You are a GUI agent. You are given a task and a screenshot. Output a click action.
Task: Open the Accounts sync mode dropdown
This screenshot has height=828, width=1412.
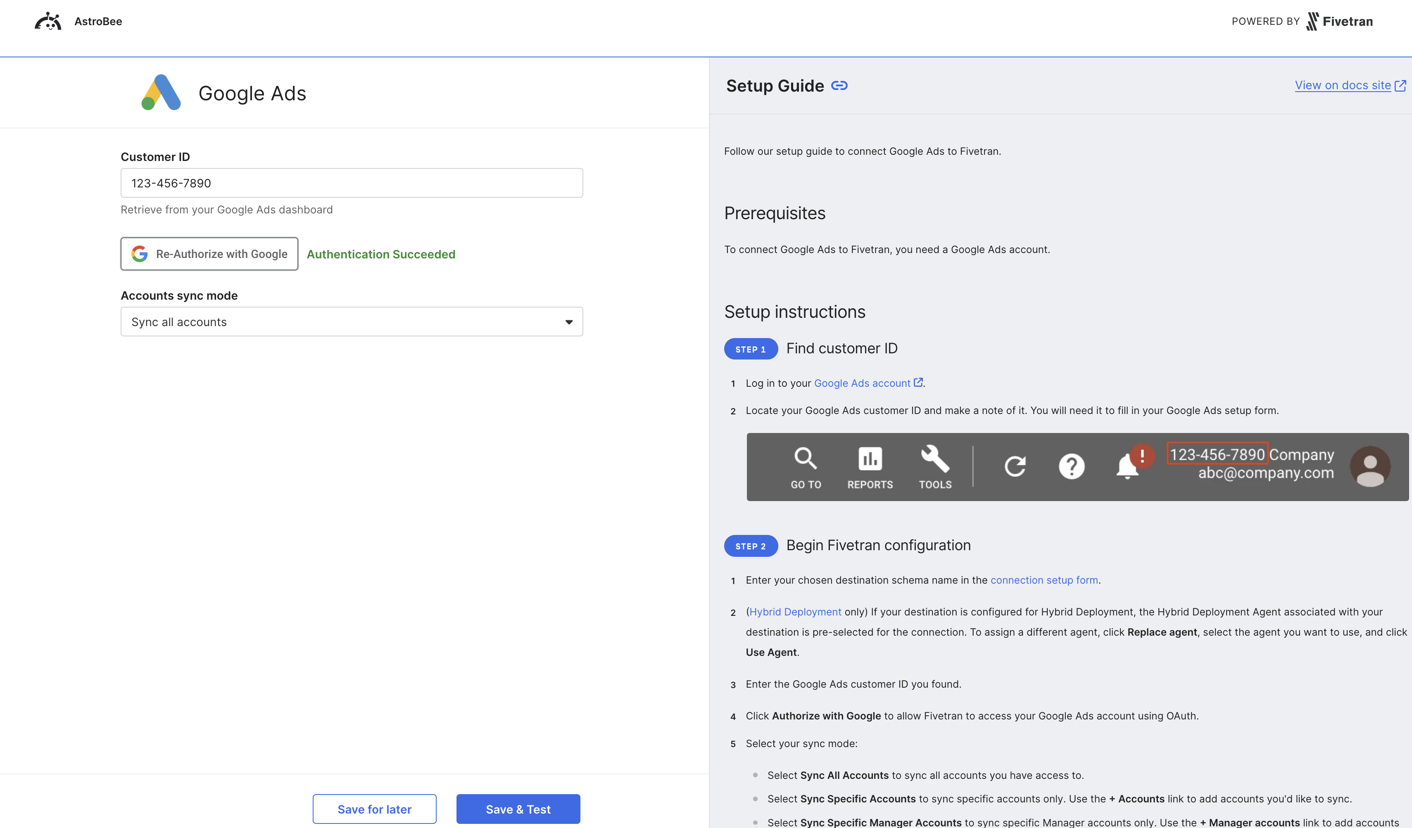point(351,322)
